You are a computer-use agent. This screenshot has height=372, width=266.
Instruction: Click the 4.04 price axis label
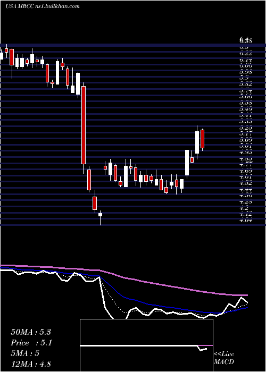246,220
